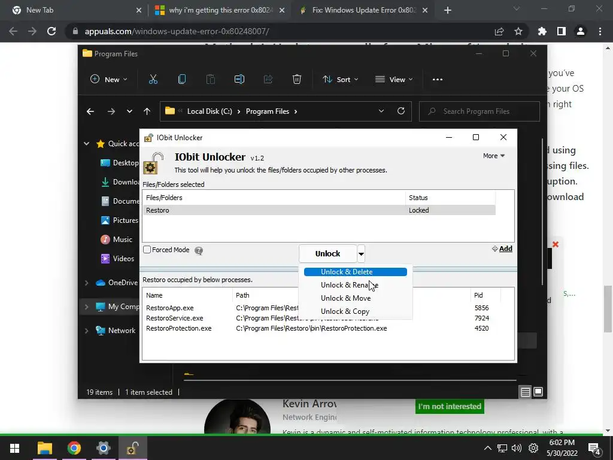Screen dimensions: 613x460
Task: Open Chrome extensions puzzle icon
Action: (x=542, y=31)
